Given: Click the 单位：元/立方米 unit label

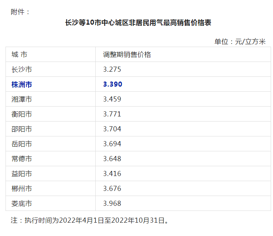Looking at the screenshot, I should coord(240,42).
